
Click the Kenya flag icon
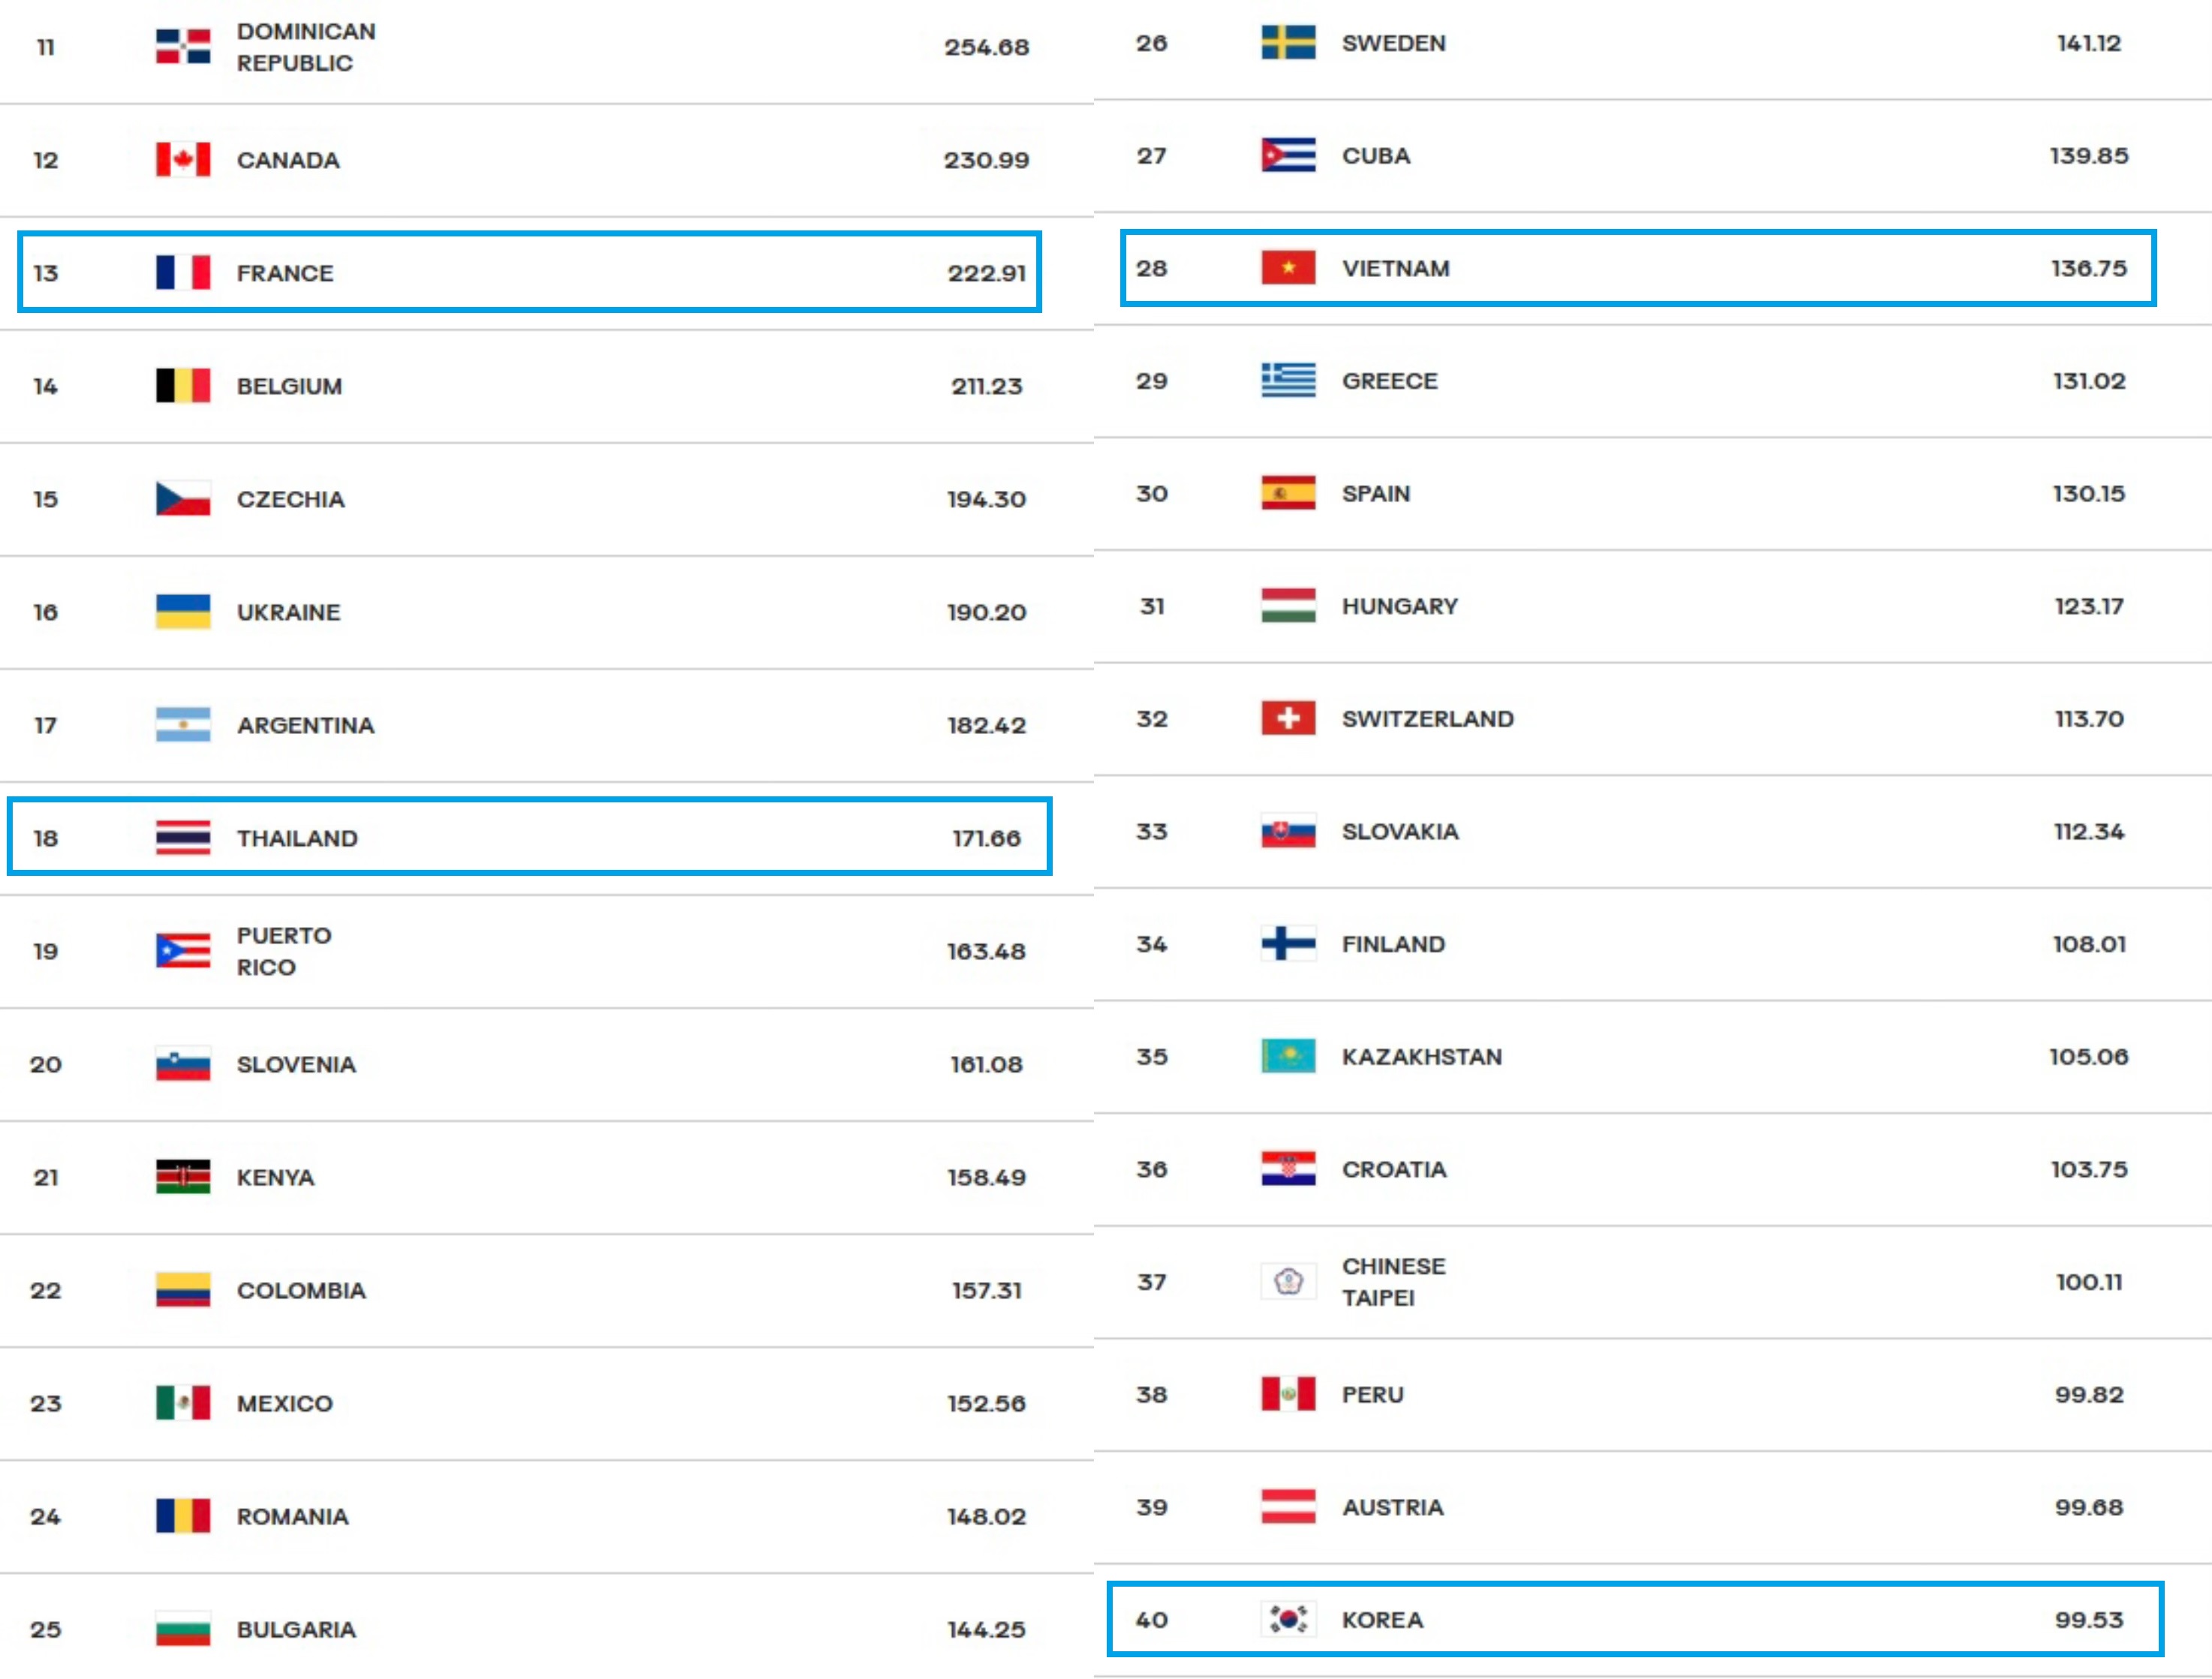coord(183,1177)
